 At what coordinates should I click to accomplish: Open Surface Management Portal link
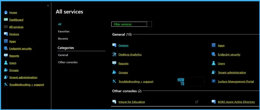(x=236, y=81)
